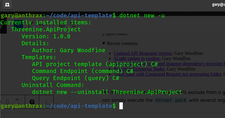Click the 'Templates:' heading in the terminal output

(39, 57)
